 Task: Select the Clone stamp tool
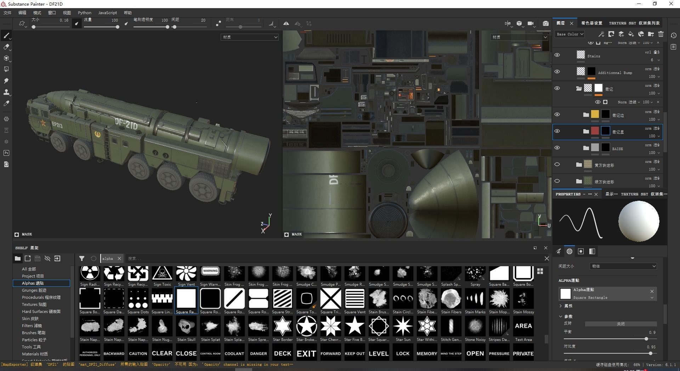click(x=6, y=92)
